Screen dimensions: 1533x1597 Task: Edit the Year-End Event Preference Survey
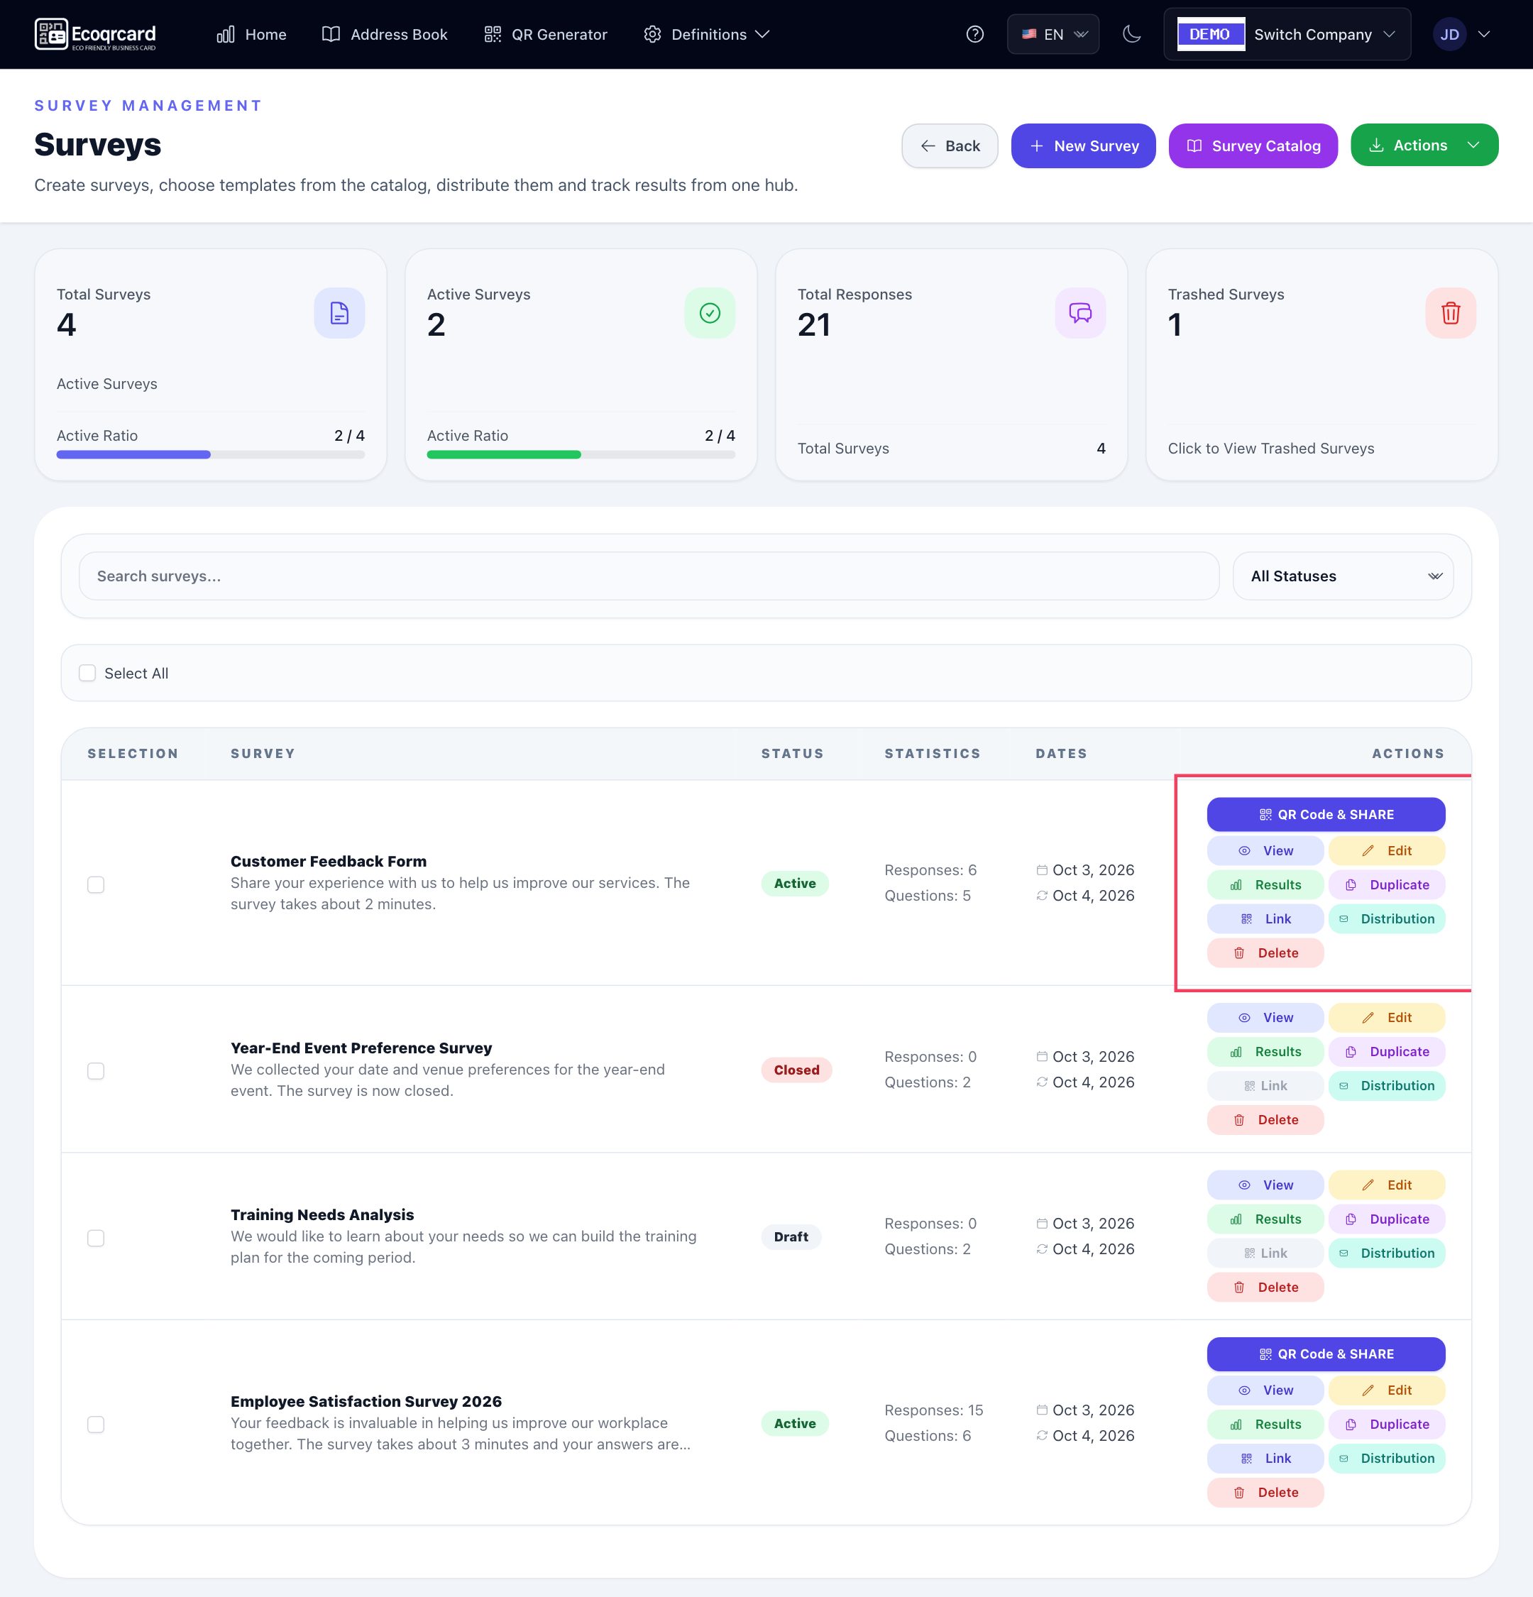pos(1386,1018)
